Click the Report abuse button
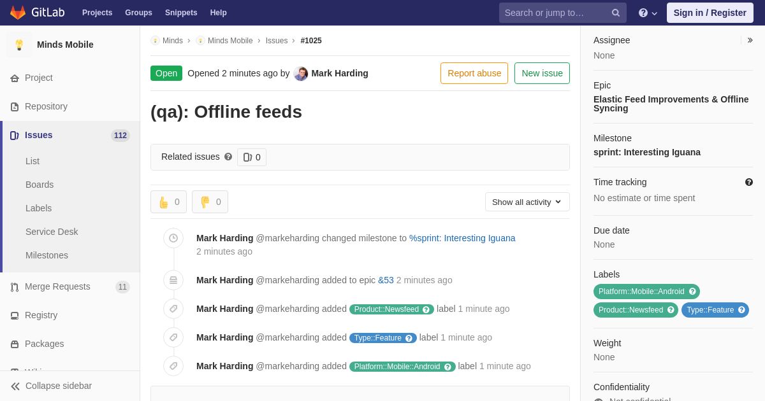Viewport: 765px width, 401px height. point(474,73)
